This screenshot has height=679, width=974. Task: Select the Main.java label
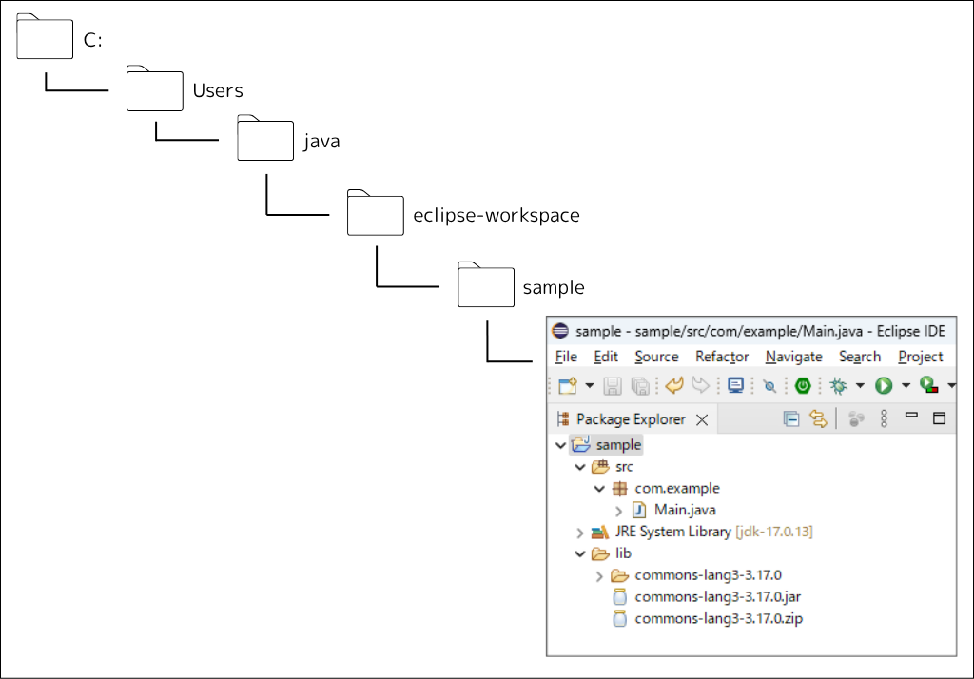[x=685, y=510]
